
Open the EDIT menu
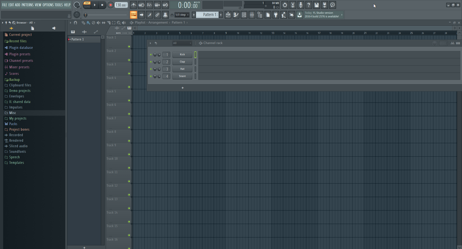tap(11, 5)
